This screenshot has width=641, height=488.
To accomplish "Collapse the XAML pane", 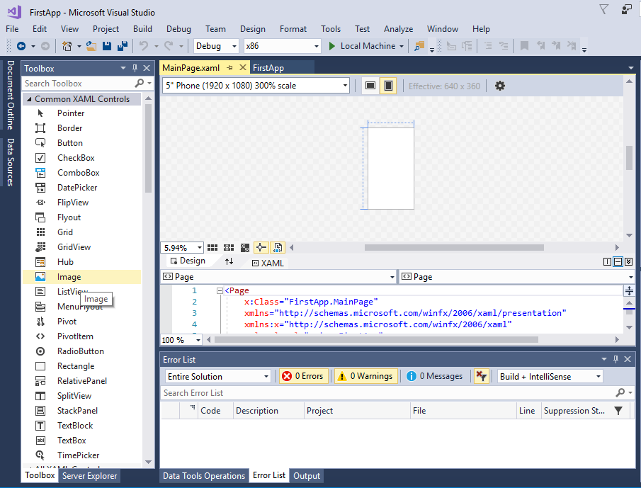I will (x=629, y=261).
